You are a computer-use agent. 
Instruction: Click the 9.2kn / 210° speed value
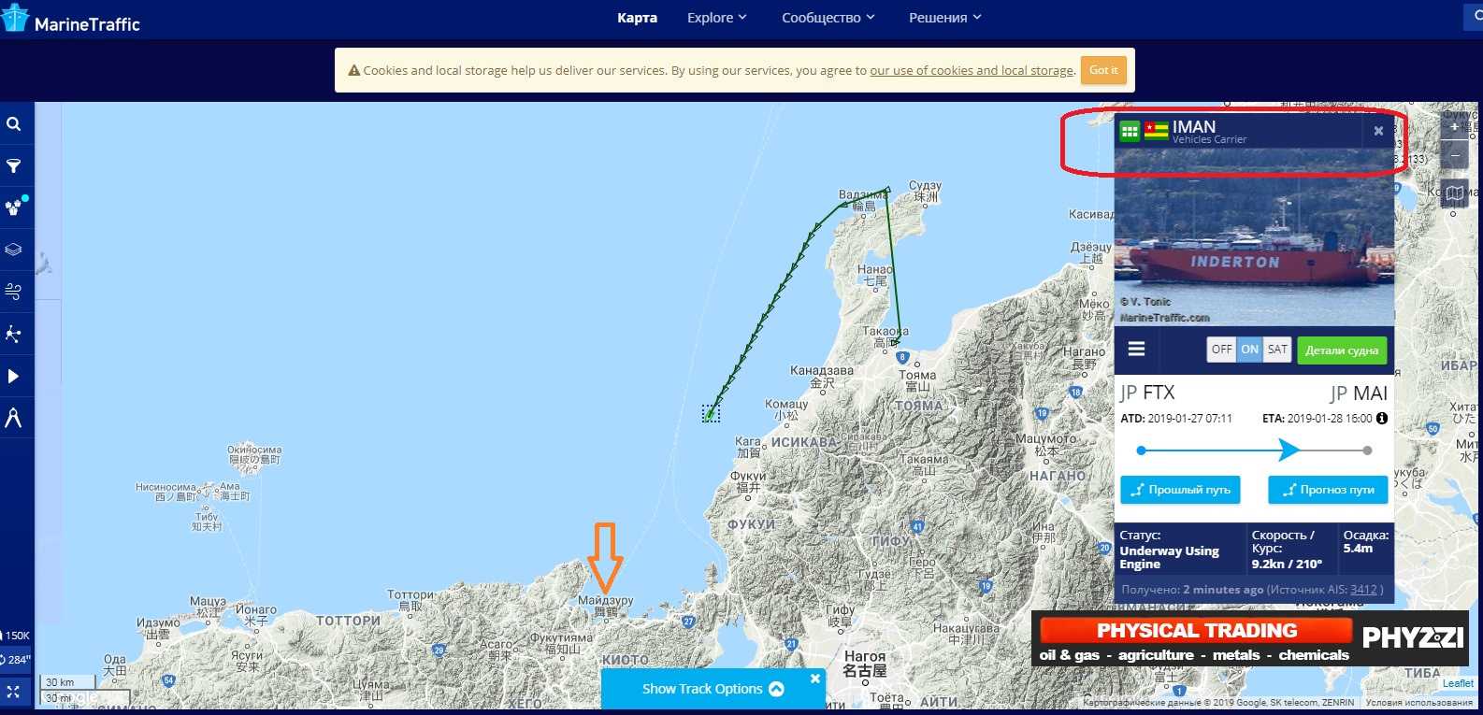tap(1287, 564)
